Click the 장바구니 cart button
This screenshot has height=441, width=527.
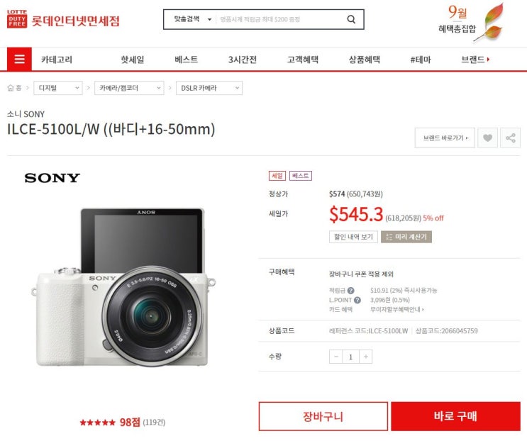click(323, 416)
